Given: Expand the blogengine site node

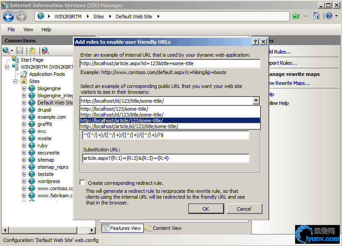Looking at the screenshot, I should click(x=24, y=88).
